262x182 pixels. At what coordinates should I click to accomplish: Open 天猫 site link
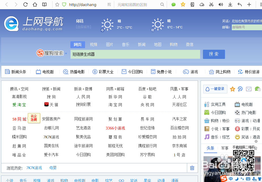coord(51,105)
